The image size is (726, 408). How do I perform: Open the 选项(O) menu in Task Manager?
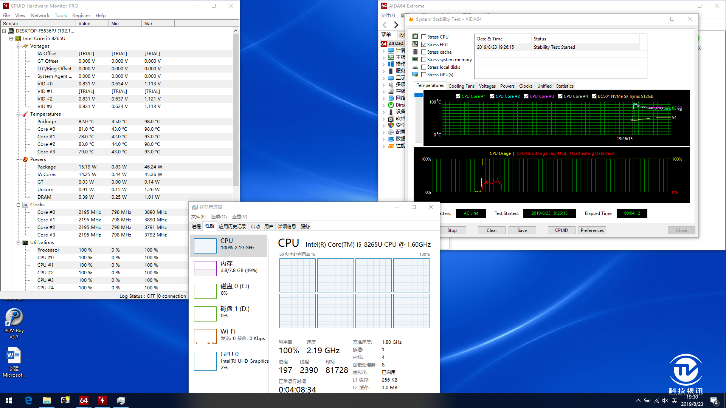pyautogui.click(x=219, y=217)
